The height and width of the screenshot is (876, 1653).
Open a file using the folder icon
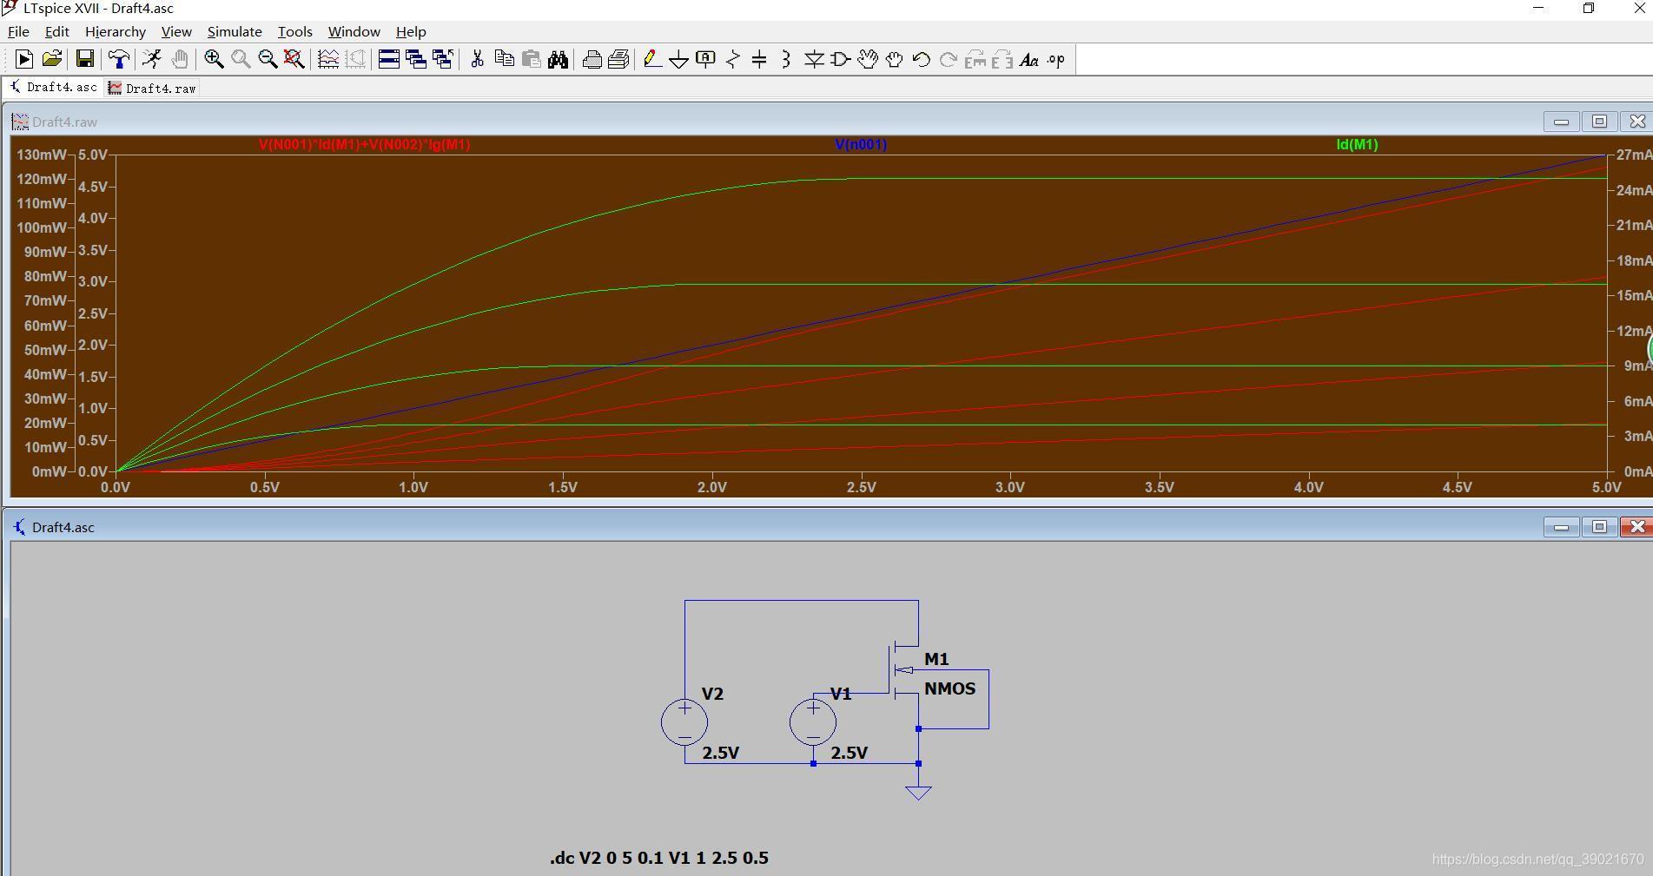52,59
